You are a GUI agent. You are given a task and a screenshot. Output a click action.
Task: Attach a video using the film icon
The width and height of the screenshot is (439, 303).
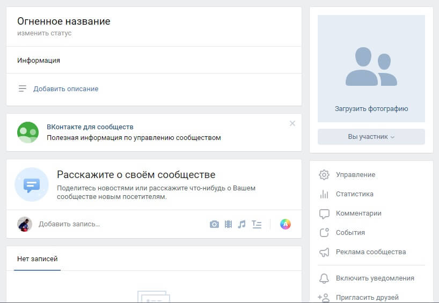[x=228, y=224]
